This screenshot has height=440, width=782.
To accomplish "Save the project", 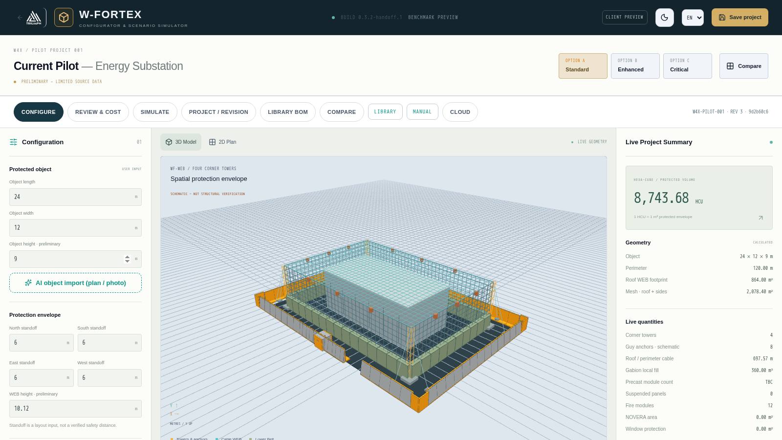I will click(740, 18).
